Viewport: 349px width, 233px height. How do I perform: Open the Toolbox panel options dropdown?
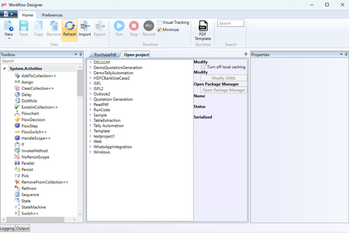(x=76, y=54)
